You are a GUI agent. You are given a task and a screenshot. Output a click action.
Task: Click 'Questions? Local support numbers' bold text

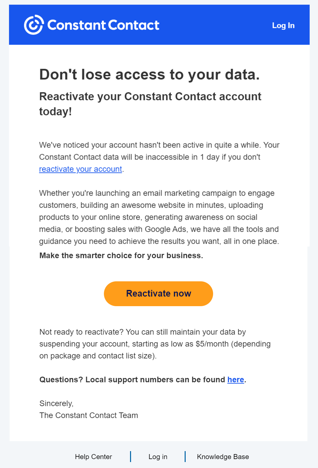(132, 380)
